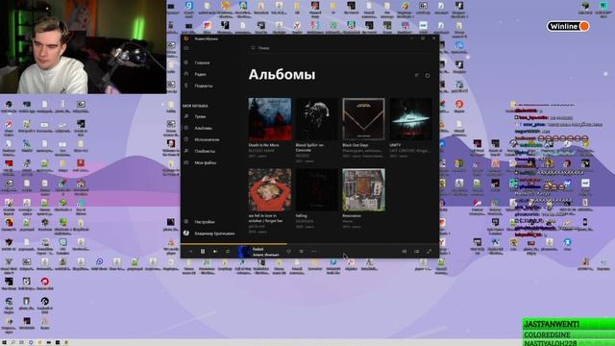Open the Windows Start menu
Viewport: 615px width, 346px height.
point(4,342)
